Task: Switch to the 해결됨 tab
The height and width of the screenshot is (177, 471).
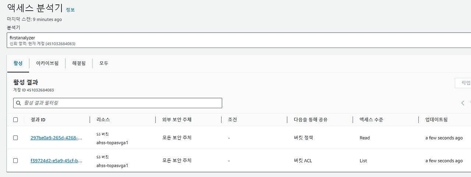Action: coord(79,63)
